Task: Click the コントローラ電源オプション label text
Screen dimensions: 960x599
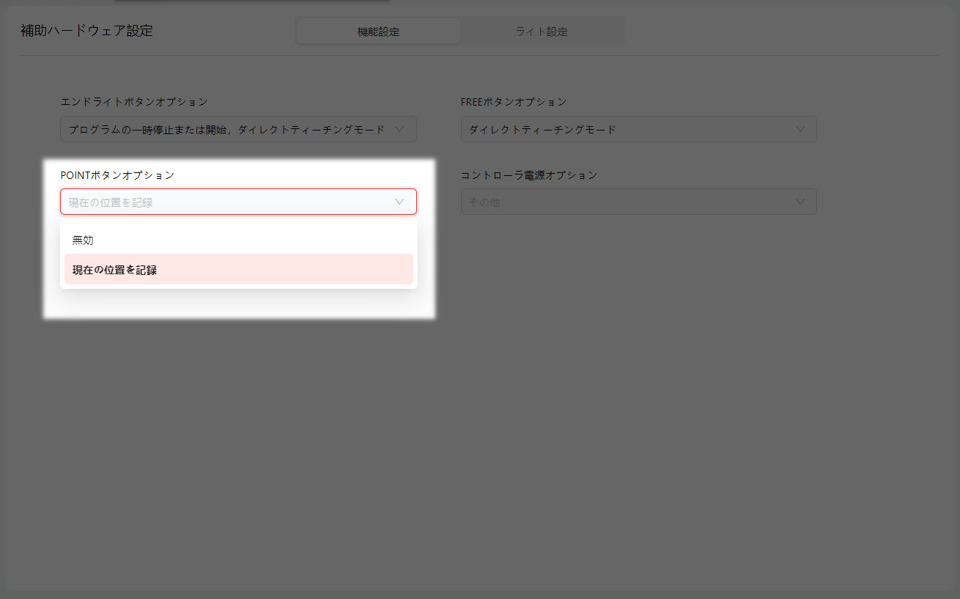Action: click(529, 175)
